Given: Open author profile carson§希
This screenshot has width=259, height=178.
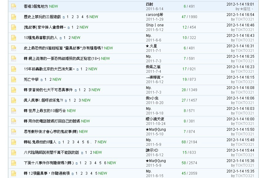Looking at the screenshot, I should tap(155, 15).
